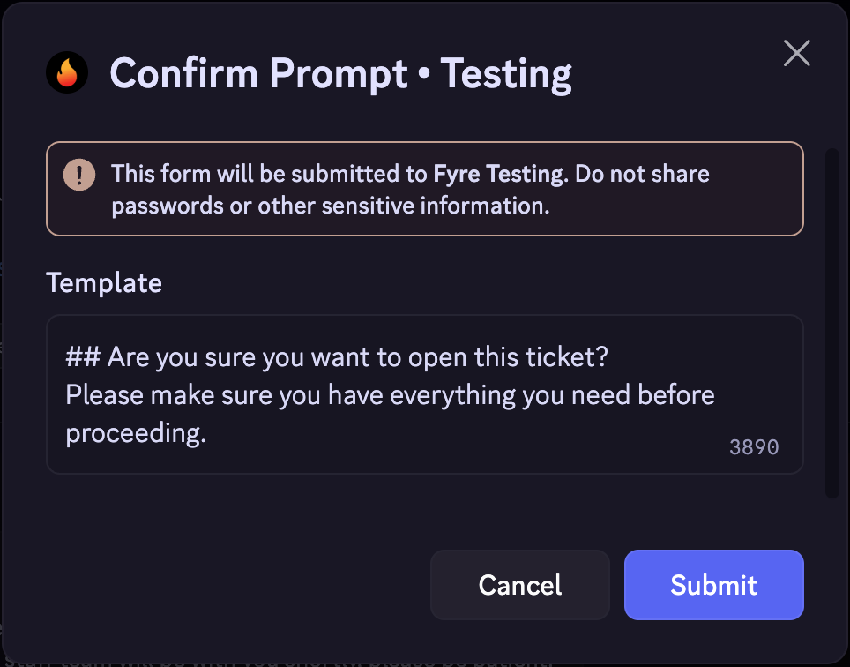This screenshot has height=667, width=850.
Task: Dismiss the dialog with the X
Action: (796, 53)
